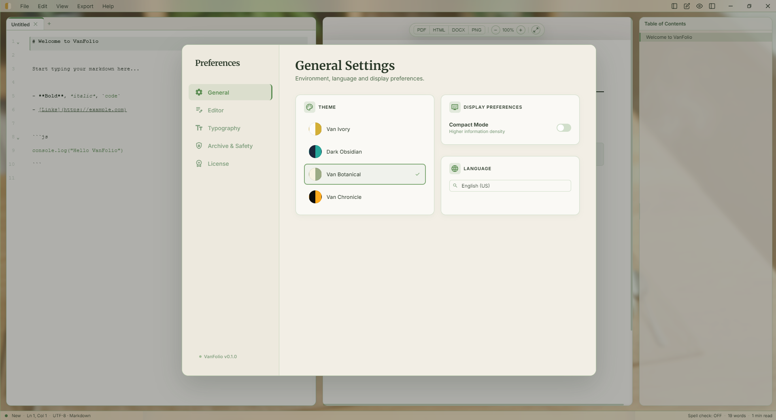
Task: Toggle the right sidebar panel icon
Action: [x=713, y=6]
